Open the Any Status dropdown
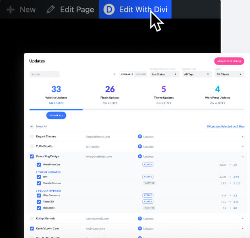Screen dimensions: 250x238 164,74
